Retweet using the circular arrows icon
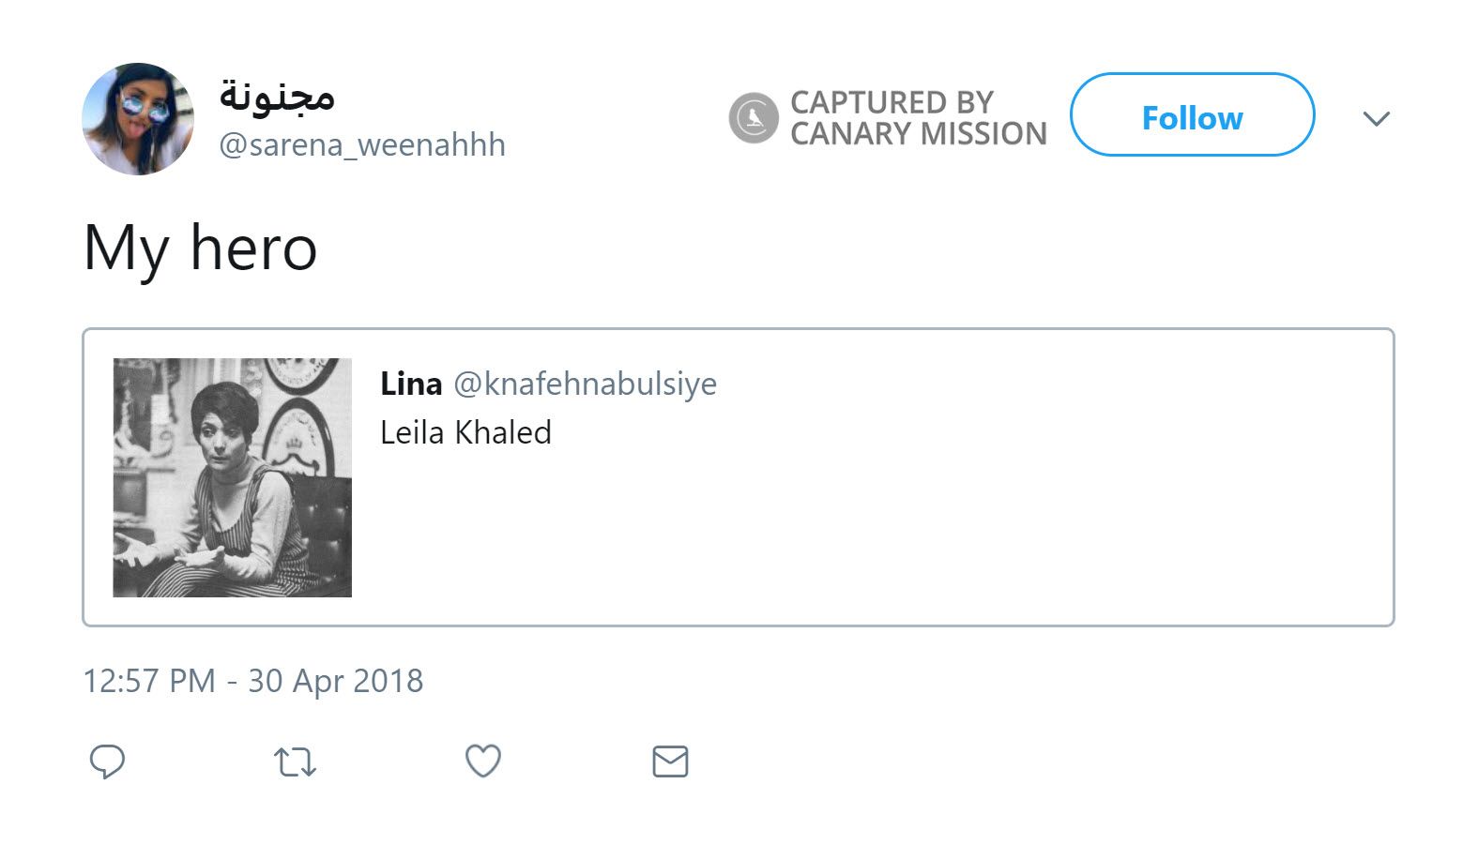Screen dimensions: 1478x844 coord(296,761)
